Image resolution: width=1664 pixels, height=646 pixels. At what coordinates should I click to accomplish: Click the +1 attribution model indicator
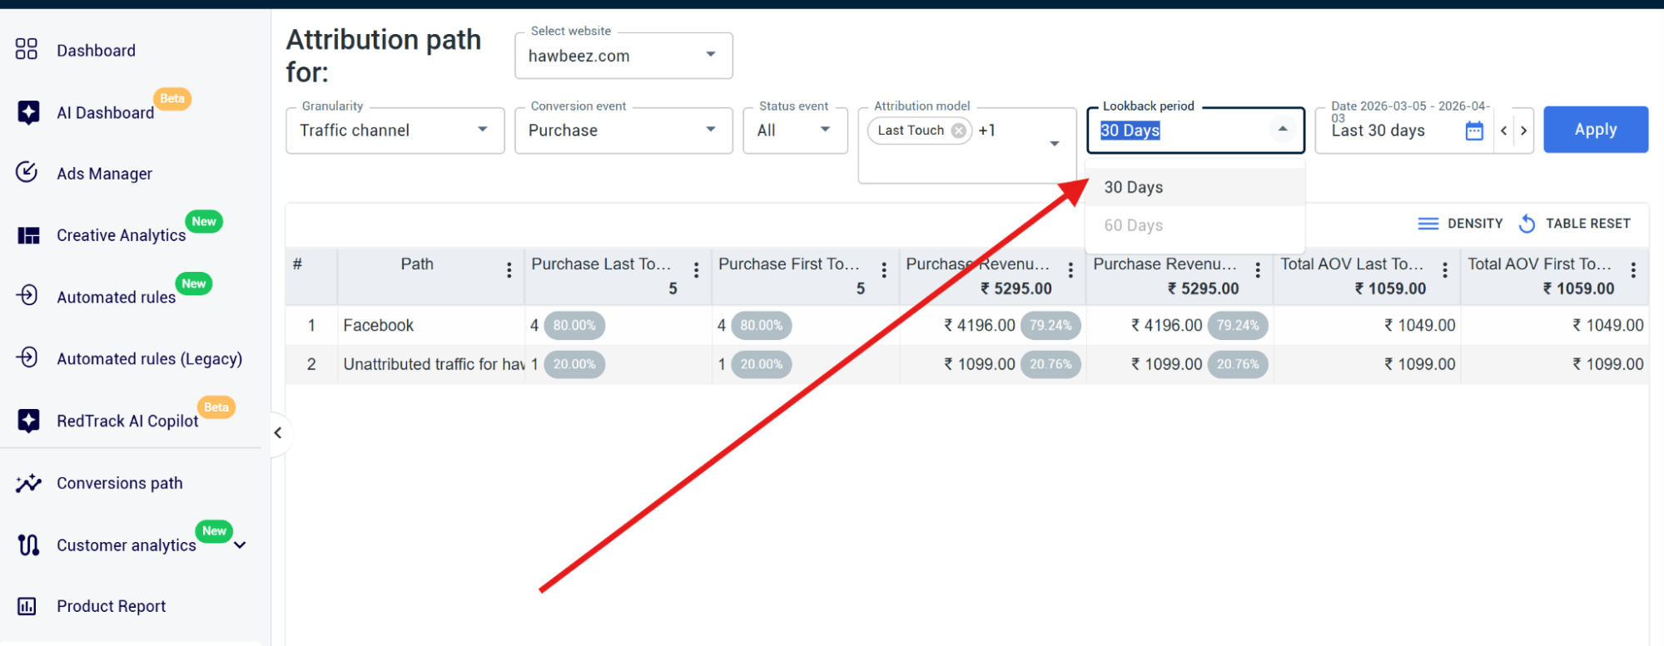[987, 131]
